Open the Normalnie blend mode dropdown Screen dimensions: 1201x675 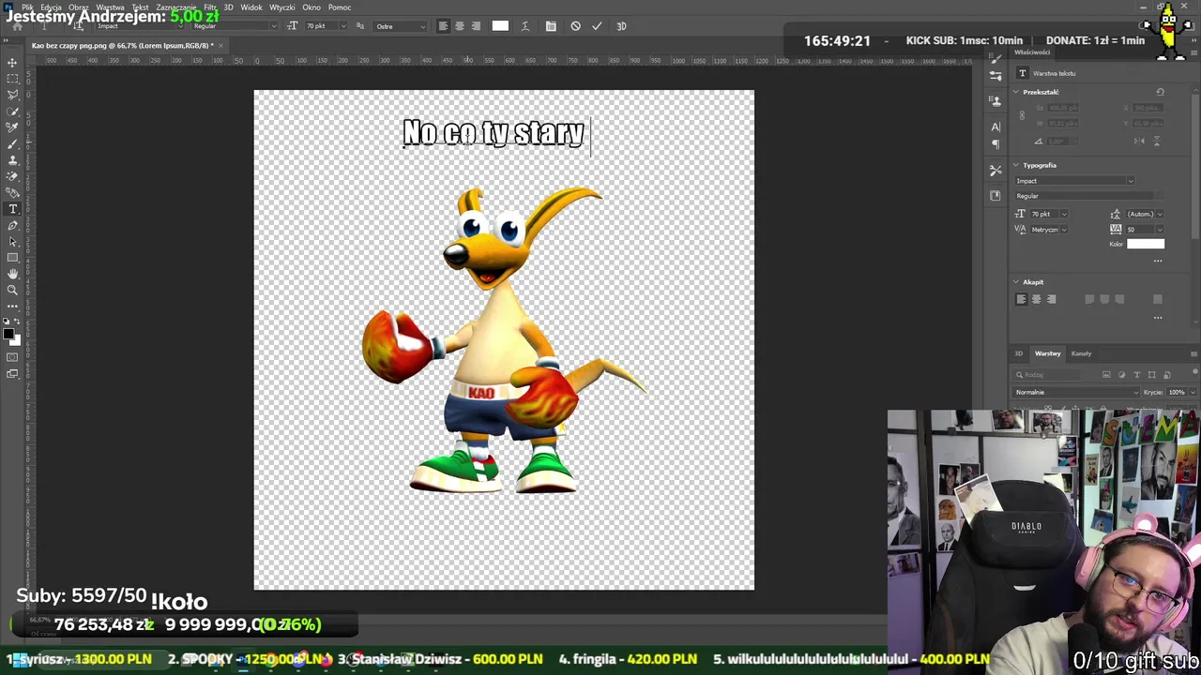point(1076,392)
